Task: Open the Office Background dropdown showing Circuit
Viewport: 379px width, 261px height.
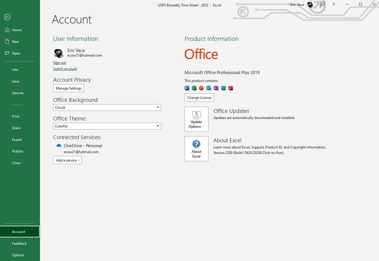Action: [x=107, y=107]
